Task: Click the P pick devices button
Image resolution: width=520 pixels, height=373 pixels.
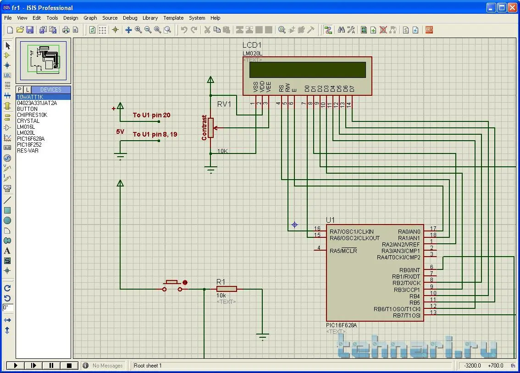Action: click(x=20, y=89)
